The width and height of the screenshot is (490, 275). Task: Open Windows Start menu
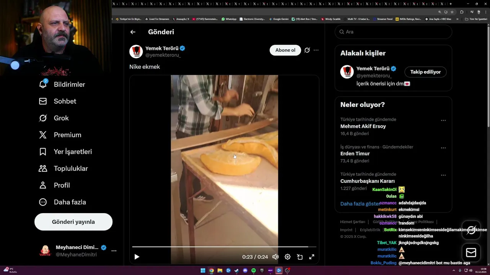pos(203,270)
